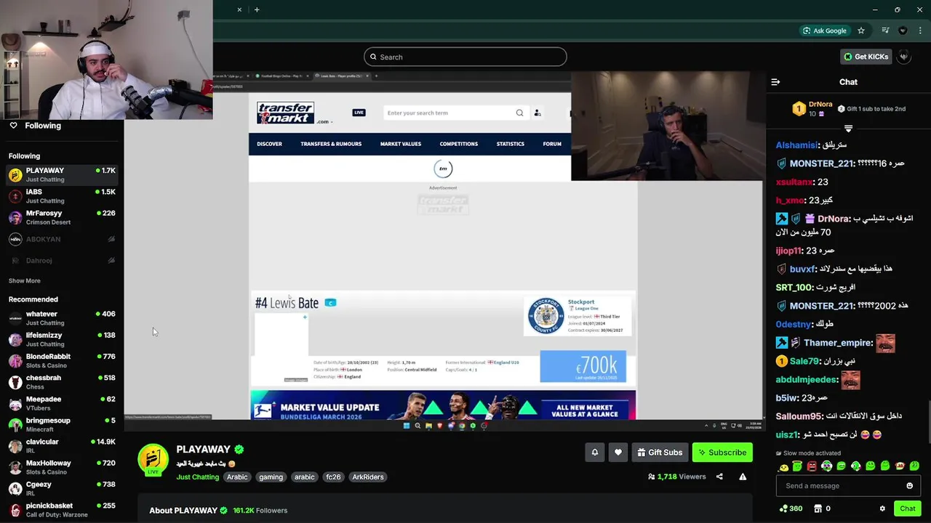Select the lowercase arabic tag
This screenshot has height=523, width=931.
coord(304,477)
